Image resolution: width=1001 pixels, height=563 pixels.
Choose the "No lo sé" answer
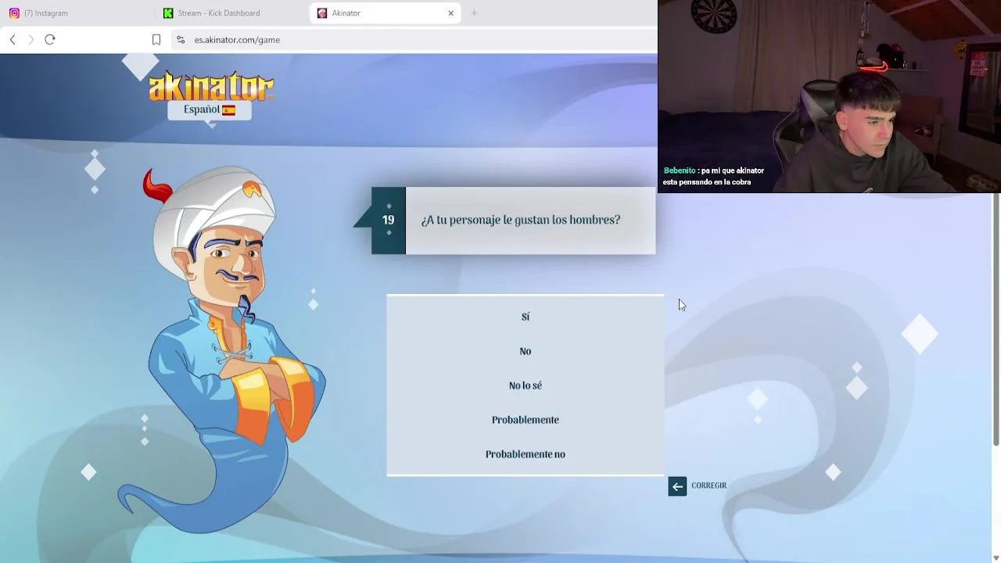(525, 385)
